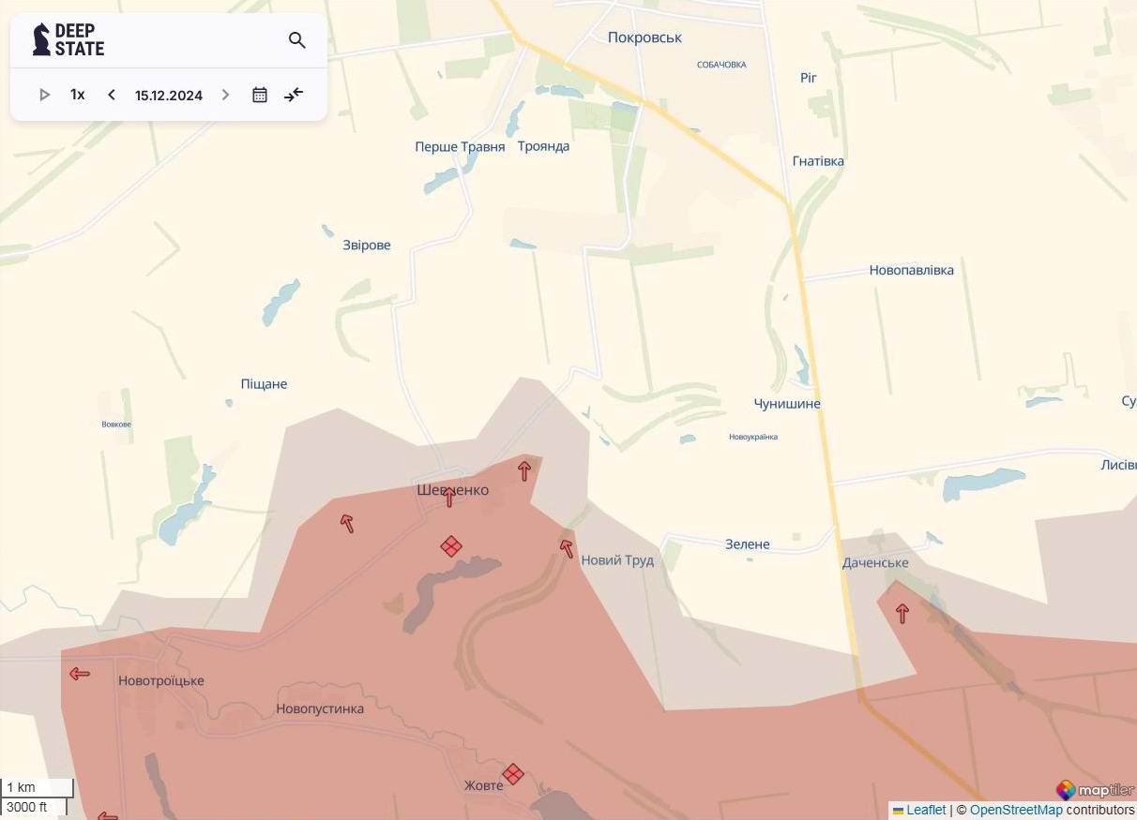The height and width of the screenshot is (820, 1137).
Task: Click the date 15.12.2024 field
Action: point(169,96)
